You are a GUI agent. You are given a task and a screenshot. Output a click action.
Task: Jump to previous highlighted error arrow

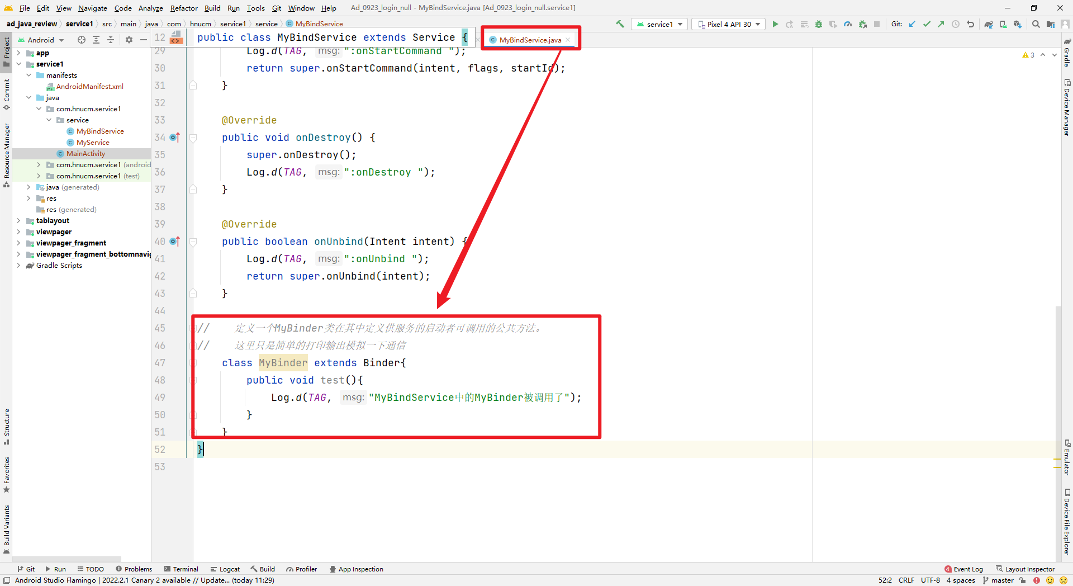1043,55
